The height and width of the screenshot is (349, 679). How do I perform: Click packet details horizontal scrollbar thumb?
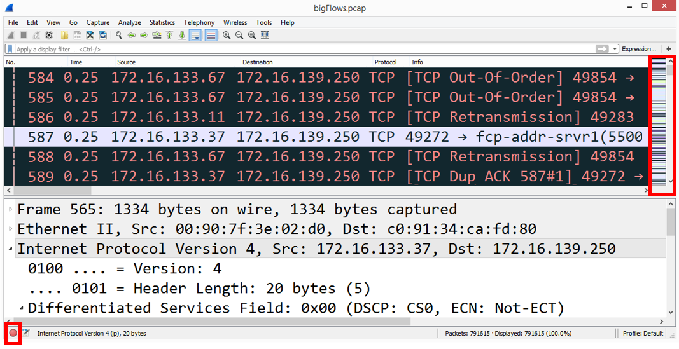tap(211, 321)
